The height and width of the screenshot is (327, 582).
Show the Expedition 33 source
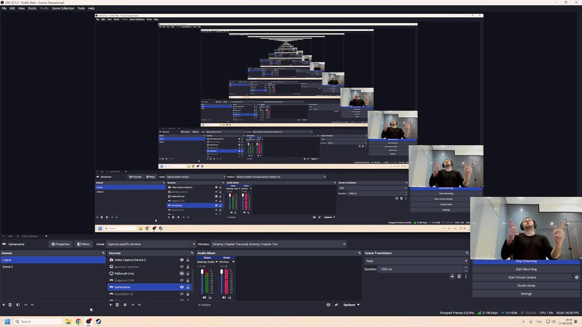[182, 294]
